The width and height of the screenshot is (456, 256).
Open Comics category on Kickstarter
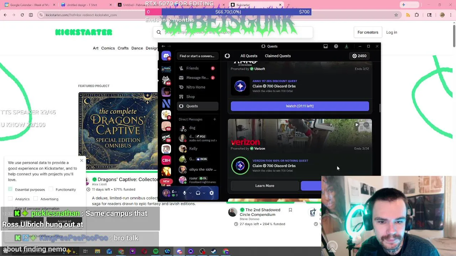(x=108, y=48)
